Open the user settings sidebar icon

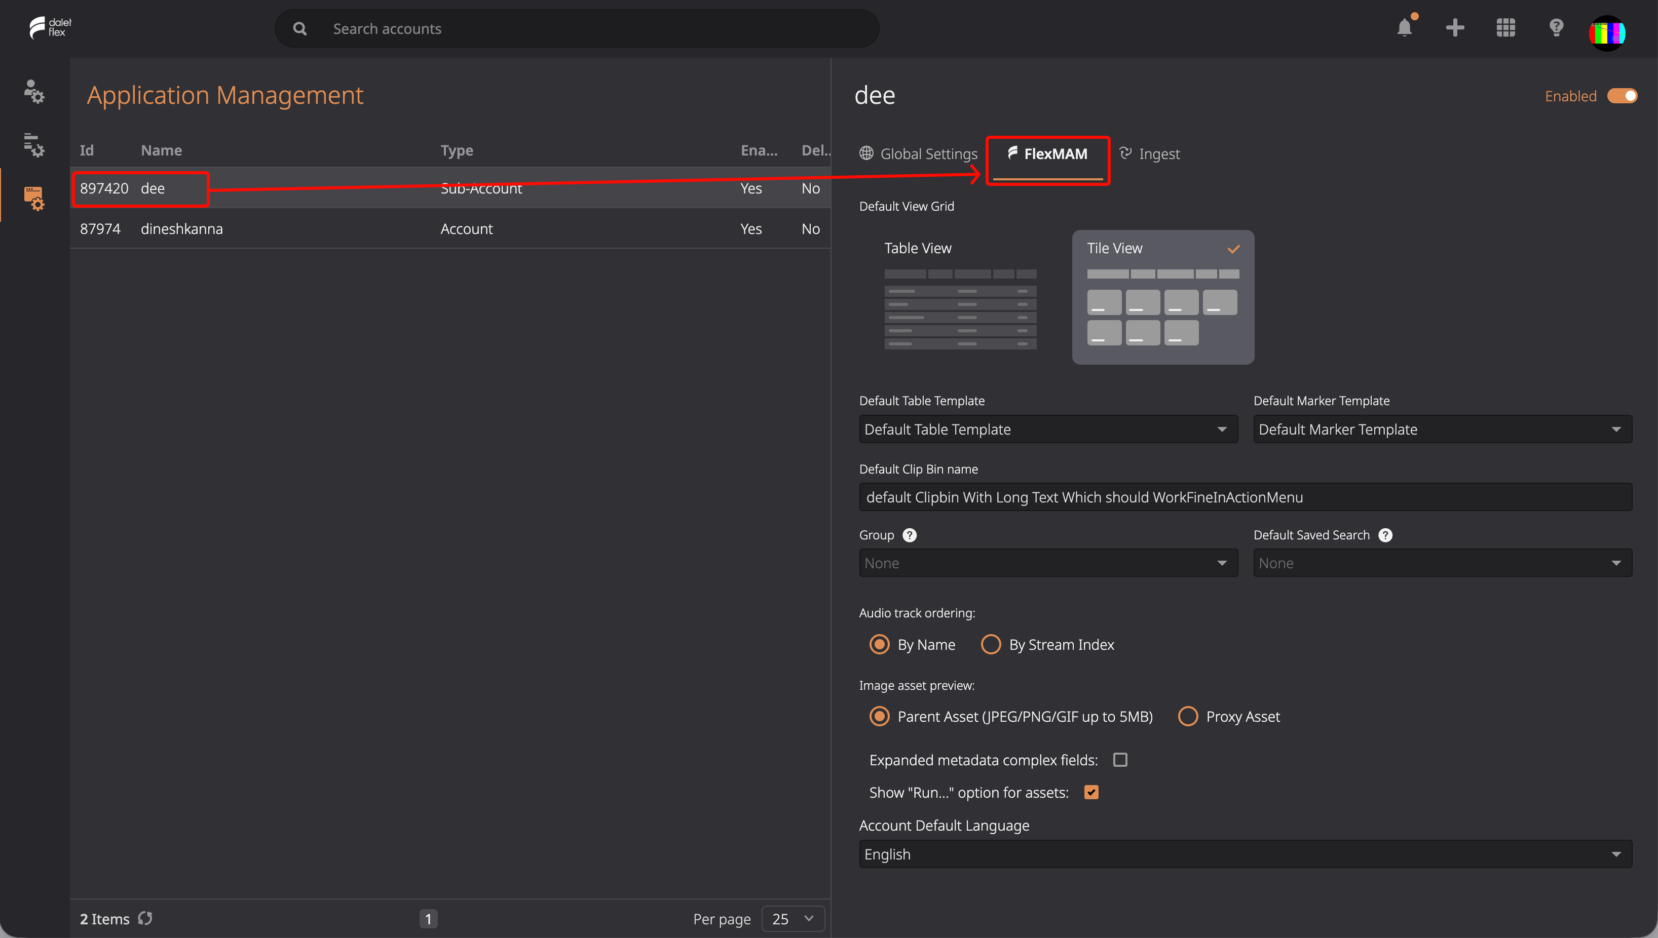pyautogui.click(x=34, y=92)
